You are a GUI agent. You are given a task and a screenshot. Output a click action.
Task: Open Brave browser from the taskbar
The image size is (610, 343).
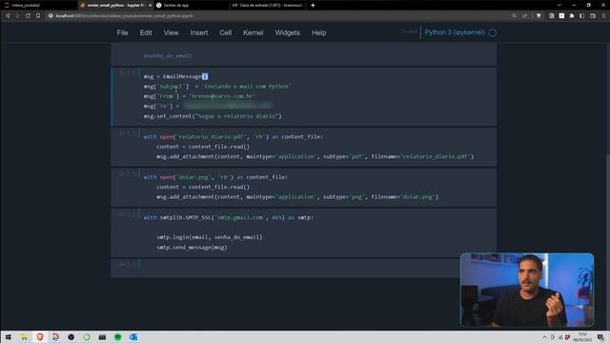[40, 336]
